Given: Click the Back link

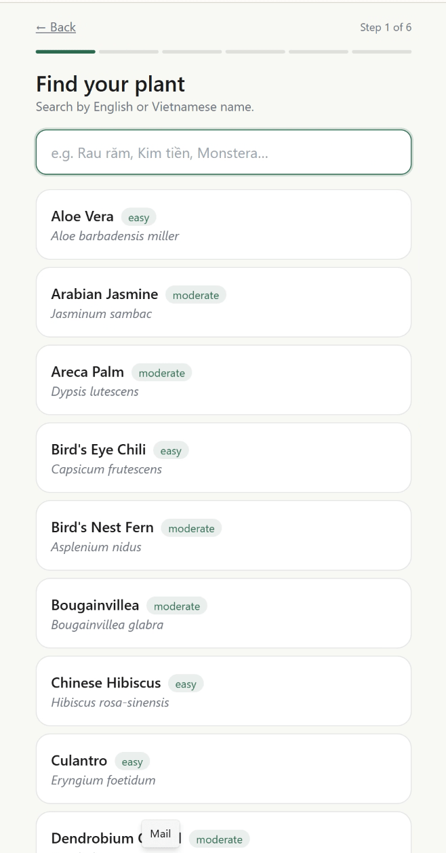Looking at the screenshot, I should coord(56,27).
